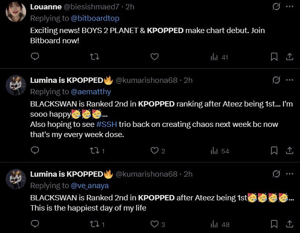View analytics showing 54 views
The height and width of the screenshot is (233, 300).
pos(219,151)
